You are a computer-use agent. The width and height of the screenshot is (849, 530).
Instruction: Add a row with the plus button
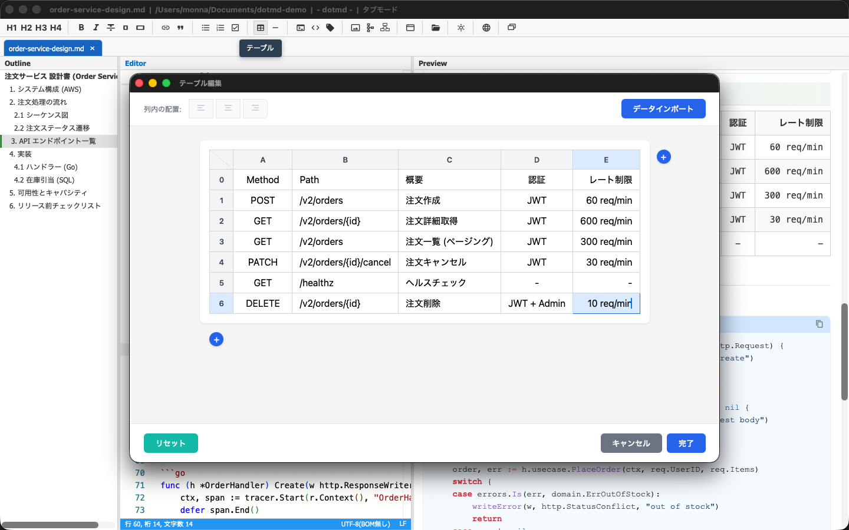click(x=216, y=340)
